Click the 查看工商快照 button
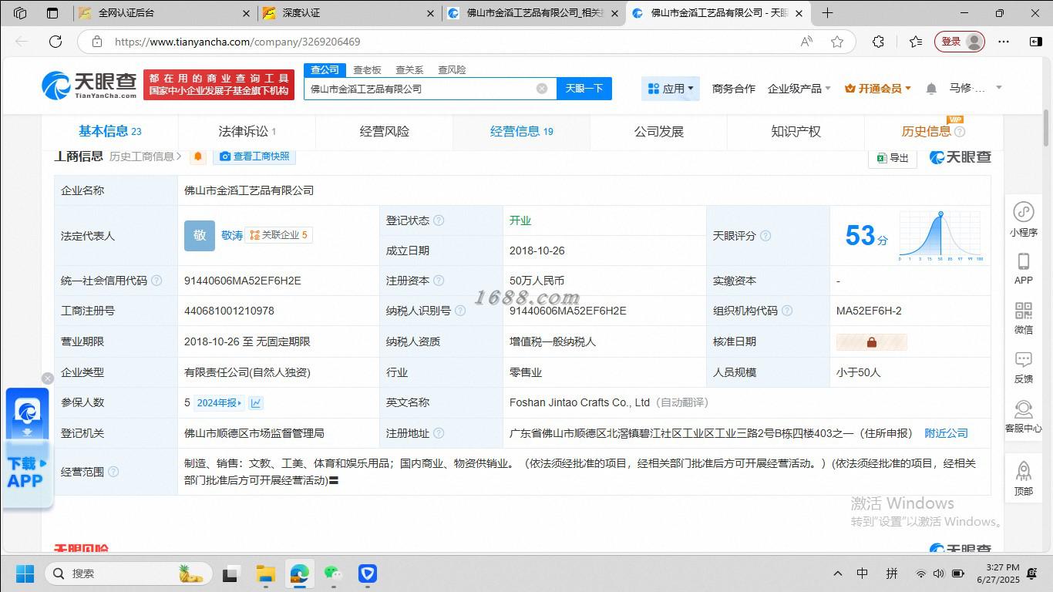This screenshot has height=592, width=1053. click(254, 156)
